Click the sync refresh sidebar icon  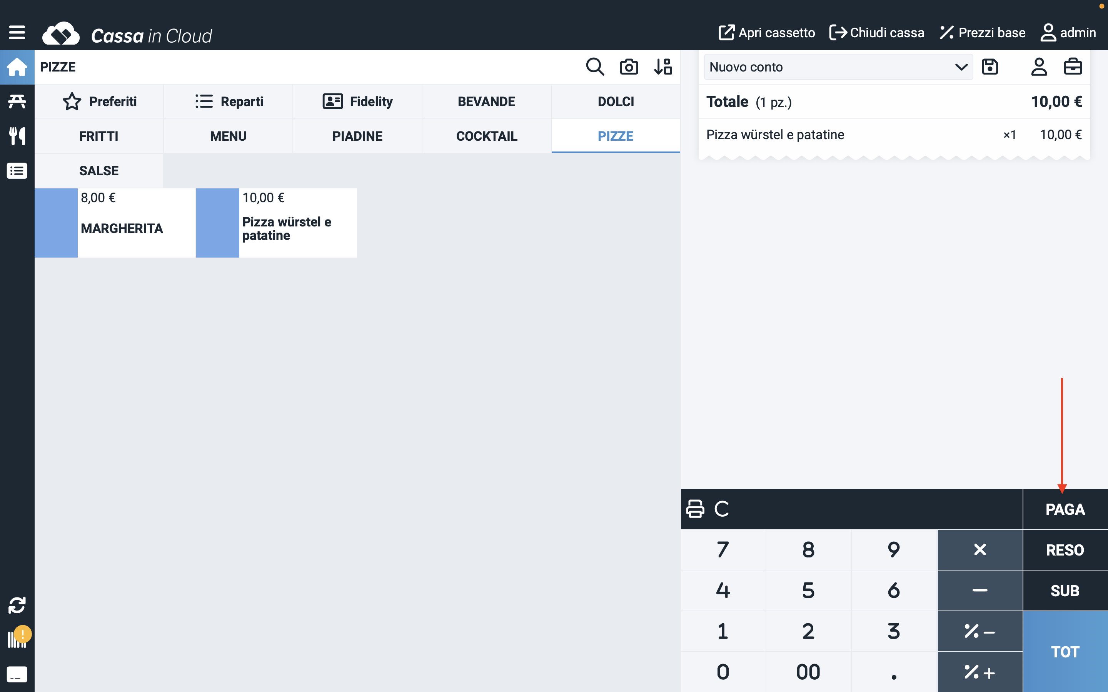point(17,605)
